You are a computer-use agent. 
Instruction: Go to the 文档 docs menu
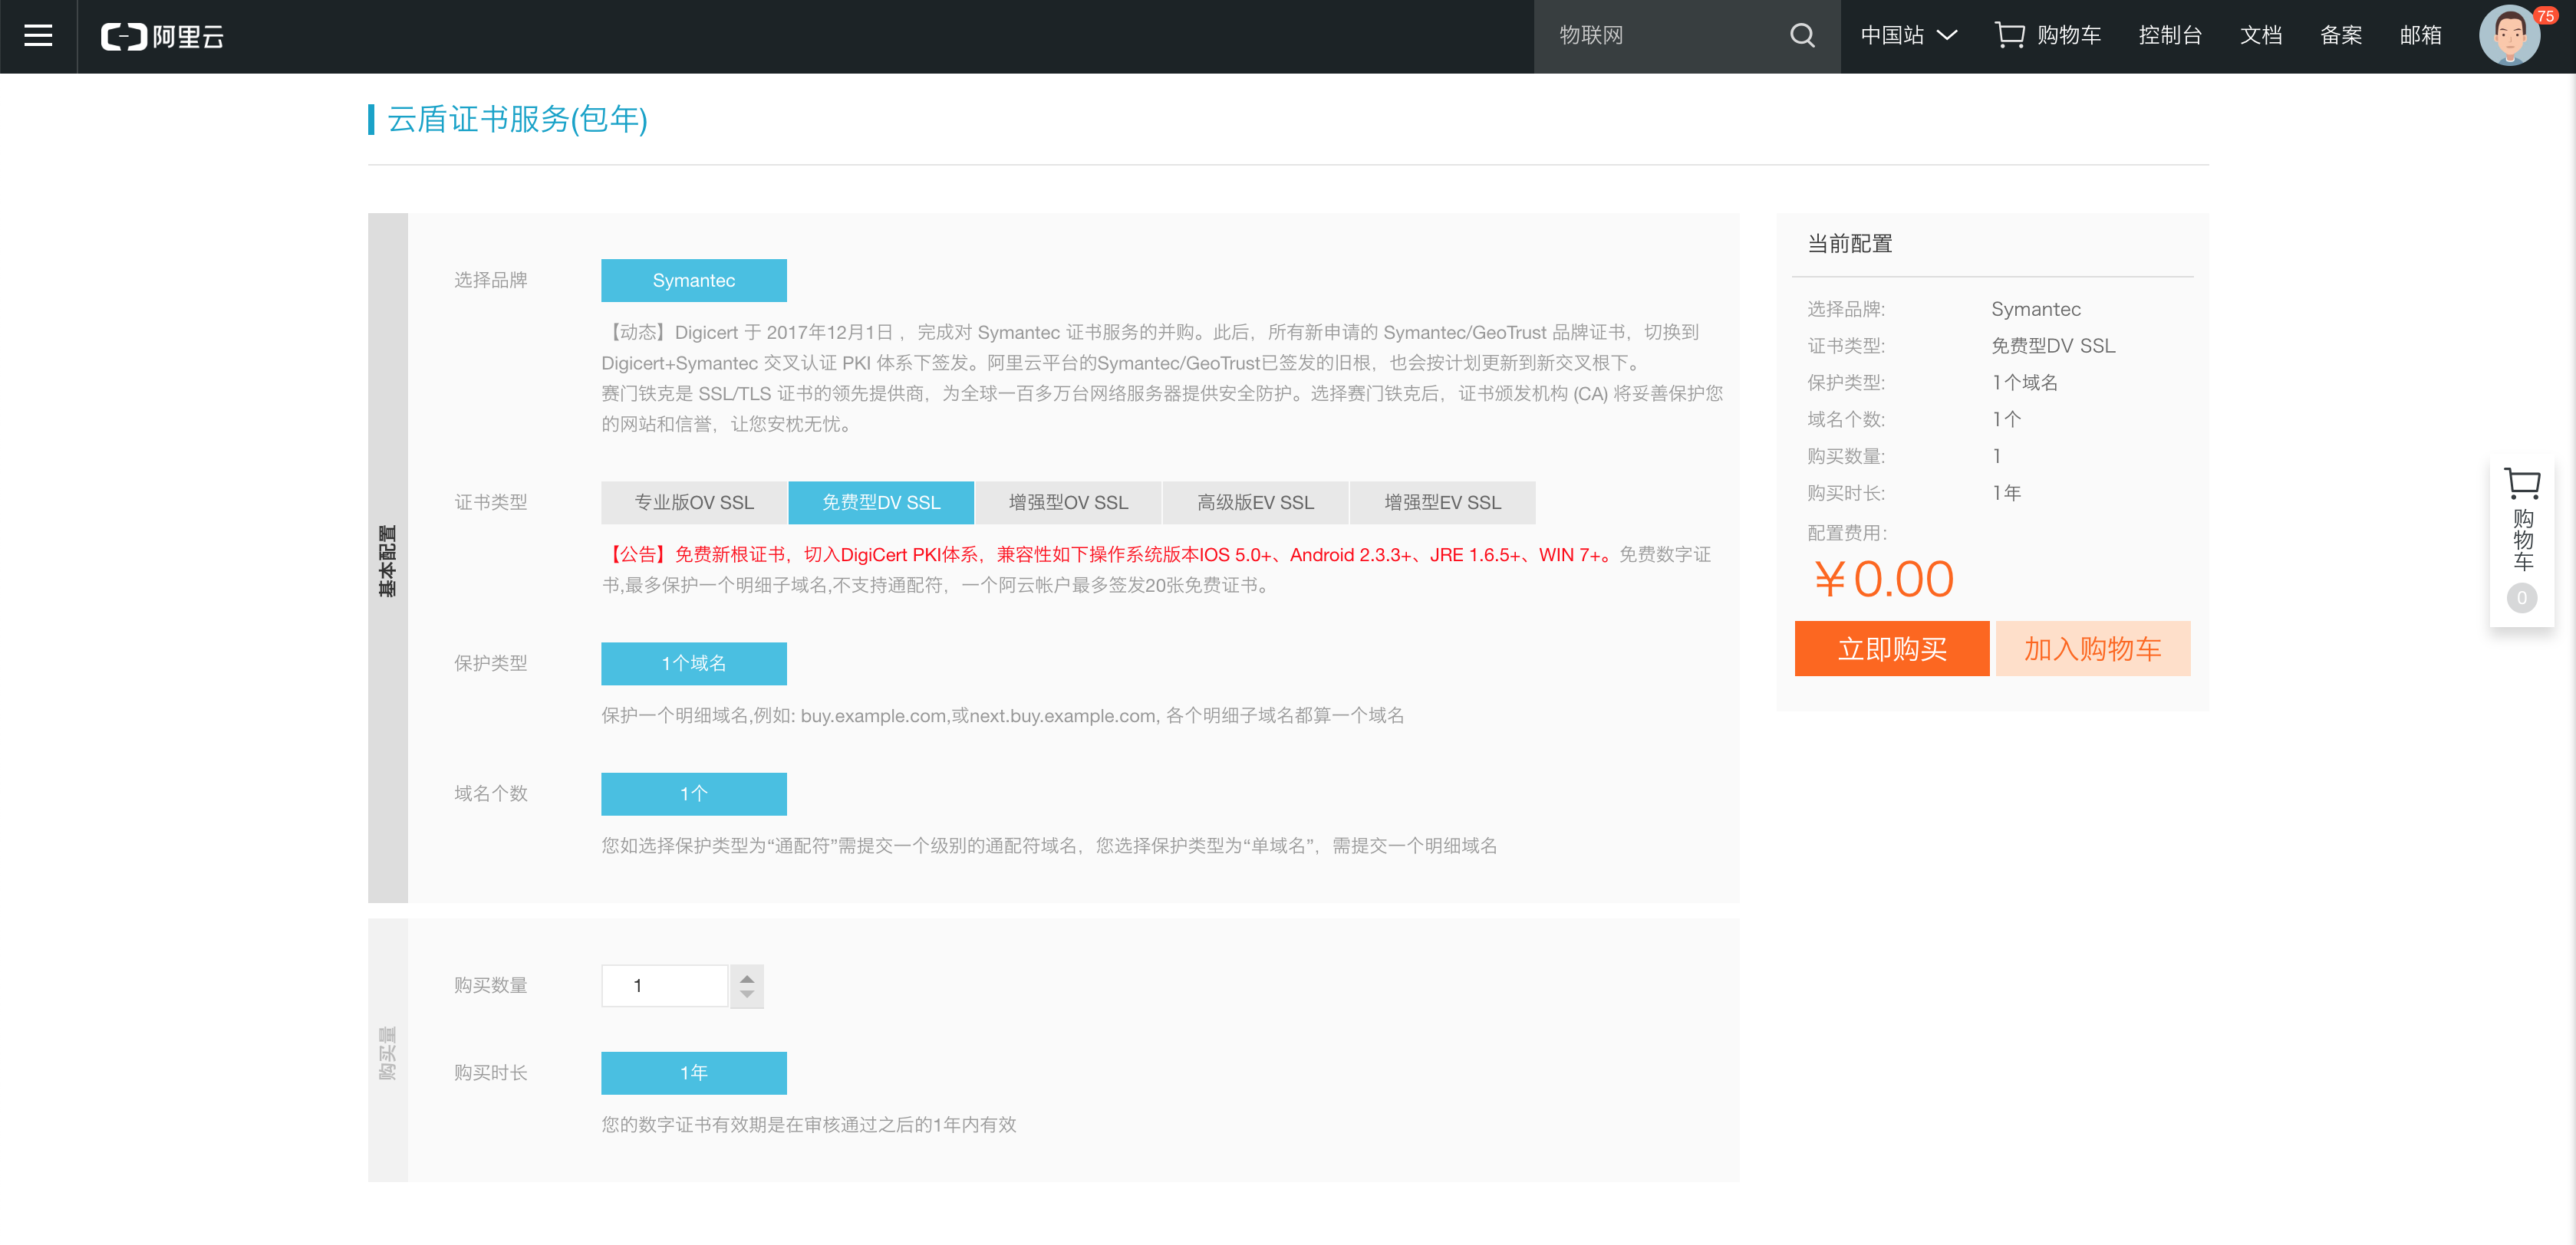click(2260, 36)
